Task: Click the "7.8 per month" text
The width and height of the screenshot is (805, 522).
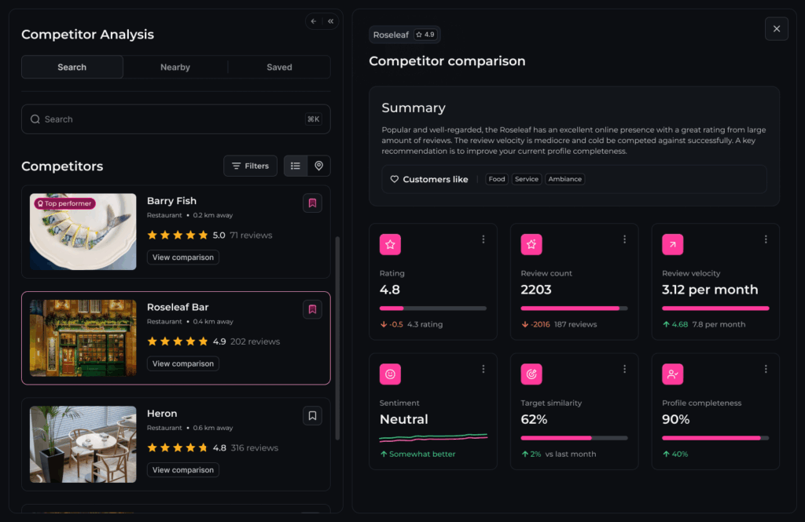Action: [x=719, y=325]
